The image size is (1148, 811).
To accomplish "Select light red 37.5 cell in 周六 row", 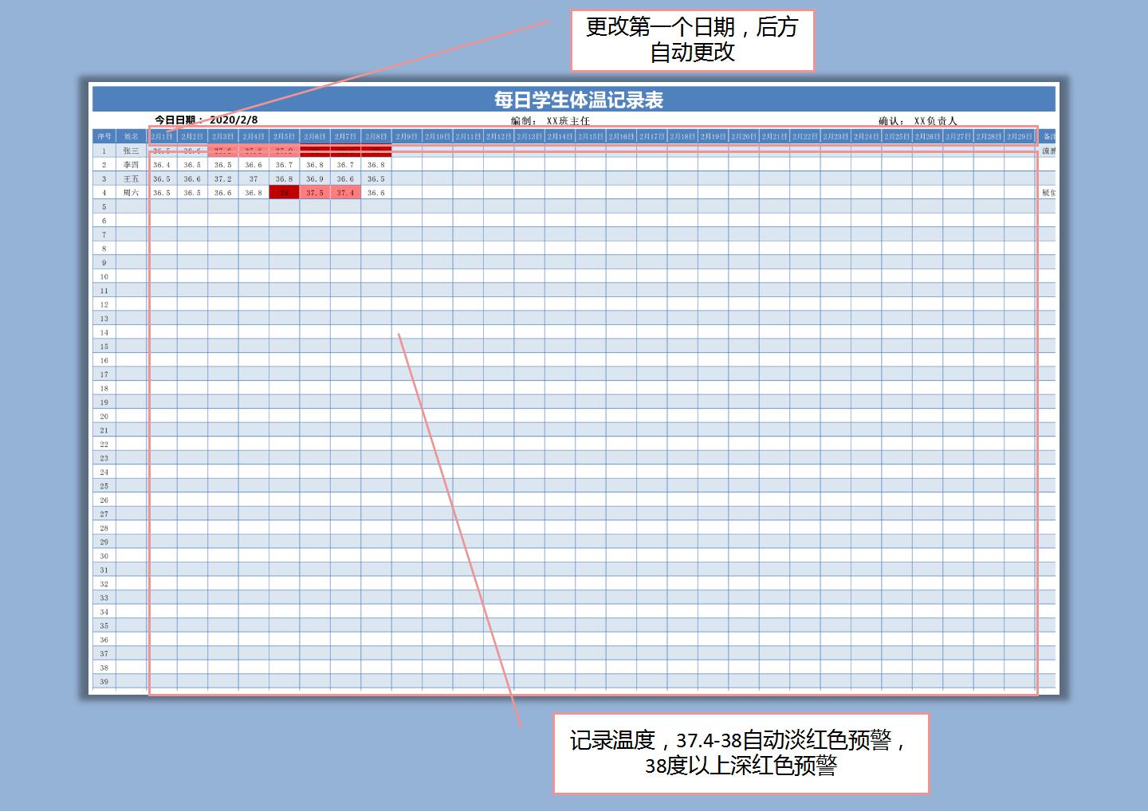I will click(x=315, y=193).
